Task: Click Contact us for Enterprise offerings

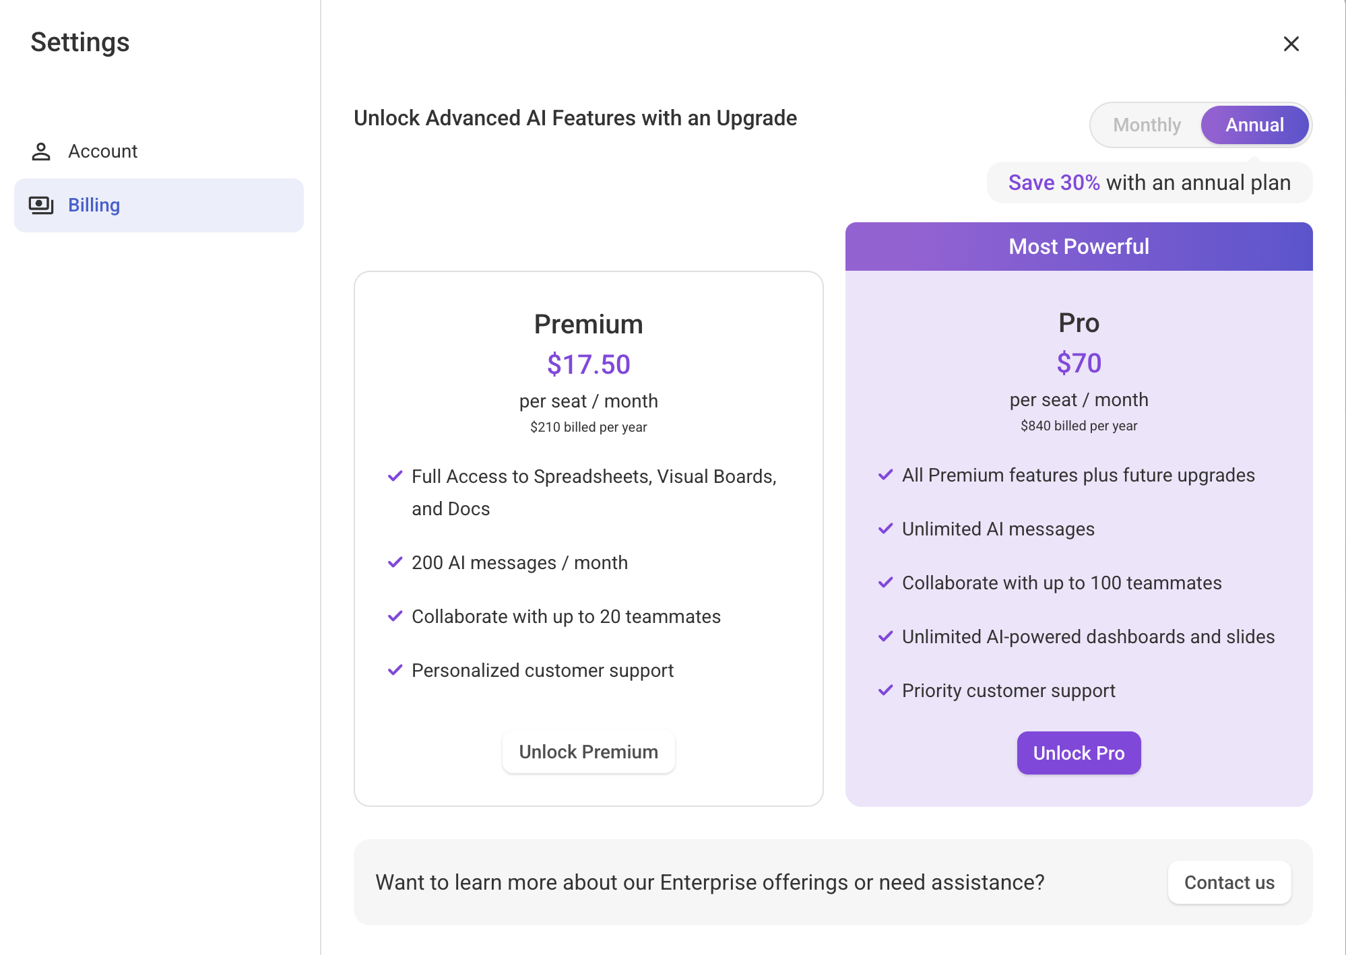Action: pos(1229,882)
